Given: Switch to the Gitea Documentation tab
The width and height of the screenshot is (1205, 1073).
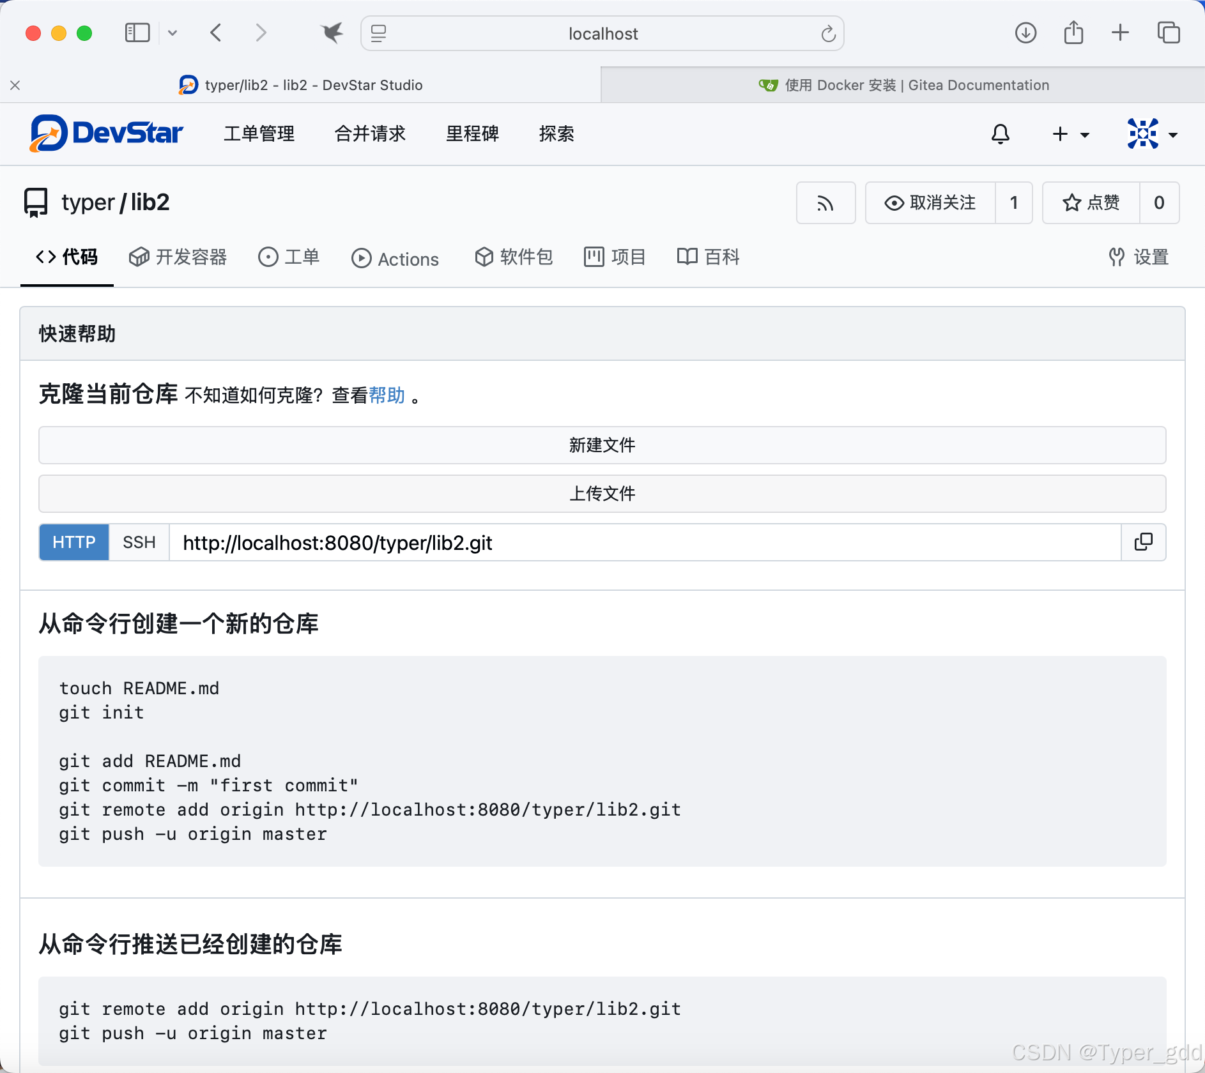Looking at the screenshot, I should (905, 84).
